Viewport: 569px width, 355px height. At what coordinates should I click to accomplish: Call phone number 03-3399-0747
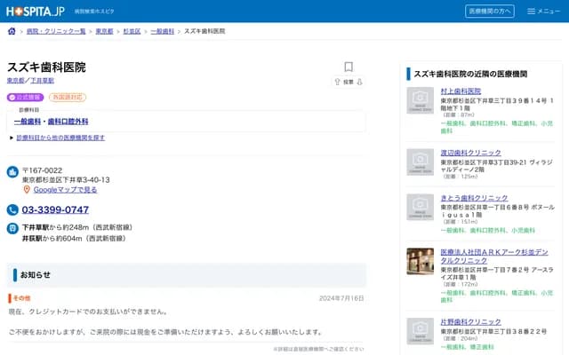[55, 209]
